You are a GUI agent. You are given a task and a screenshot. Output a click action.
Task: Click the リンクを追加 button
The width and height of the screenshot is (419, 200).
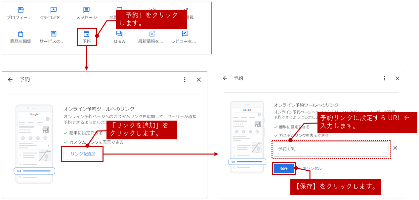(x=83, y=154)
